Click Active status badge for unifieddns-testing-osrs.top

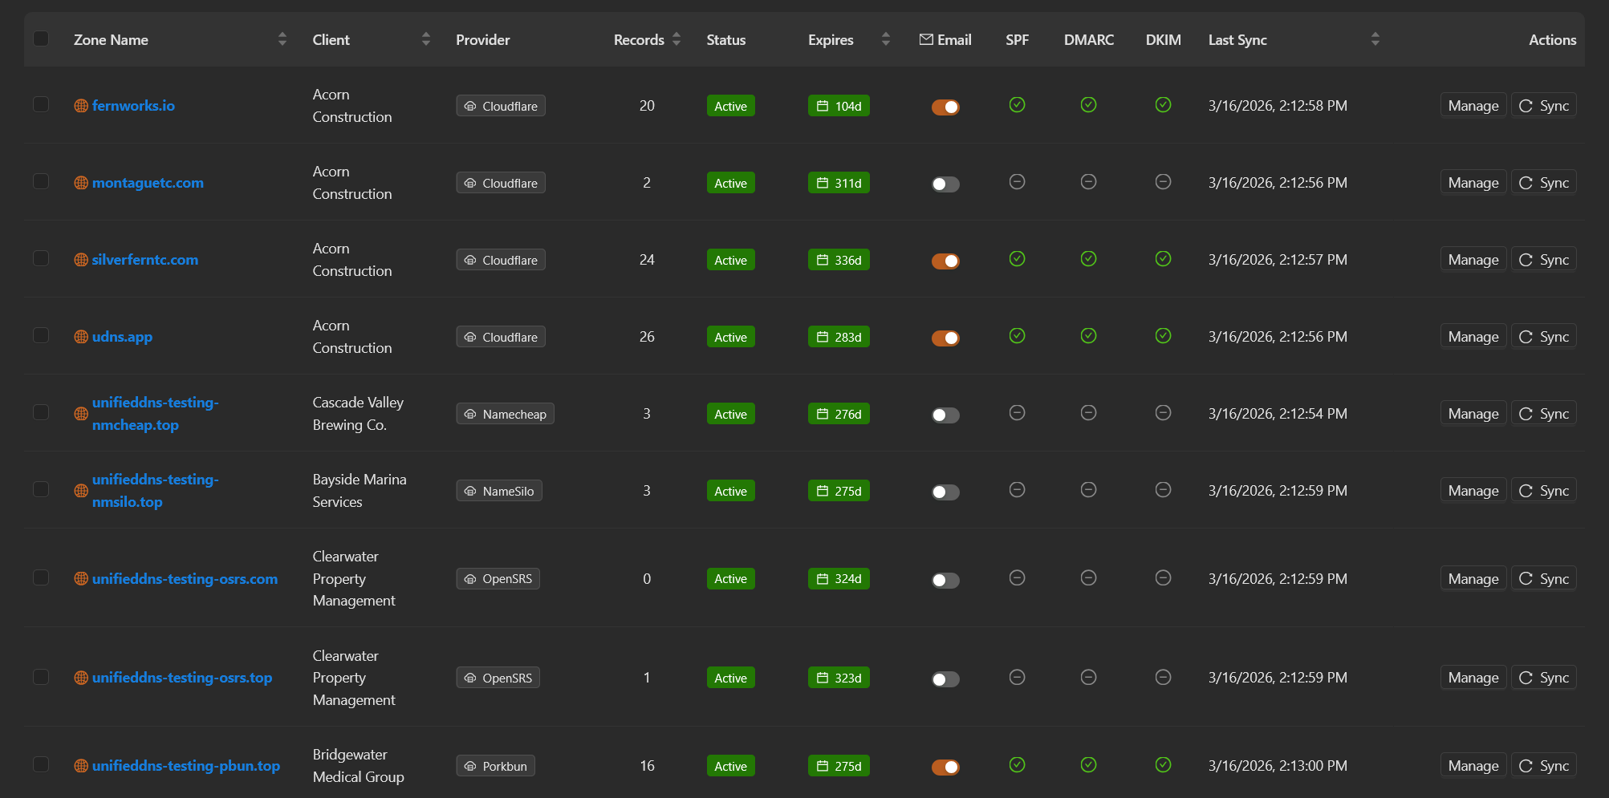pyautogui.click(x=730, y=678)
